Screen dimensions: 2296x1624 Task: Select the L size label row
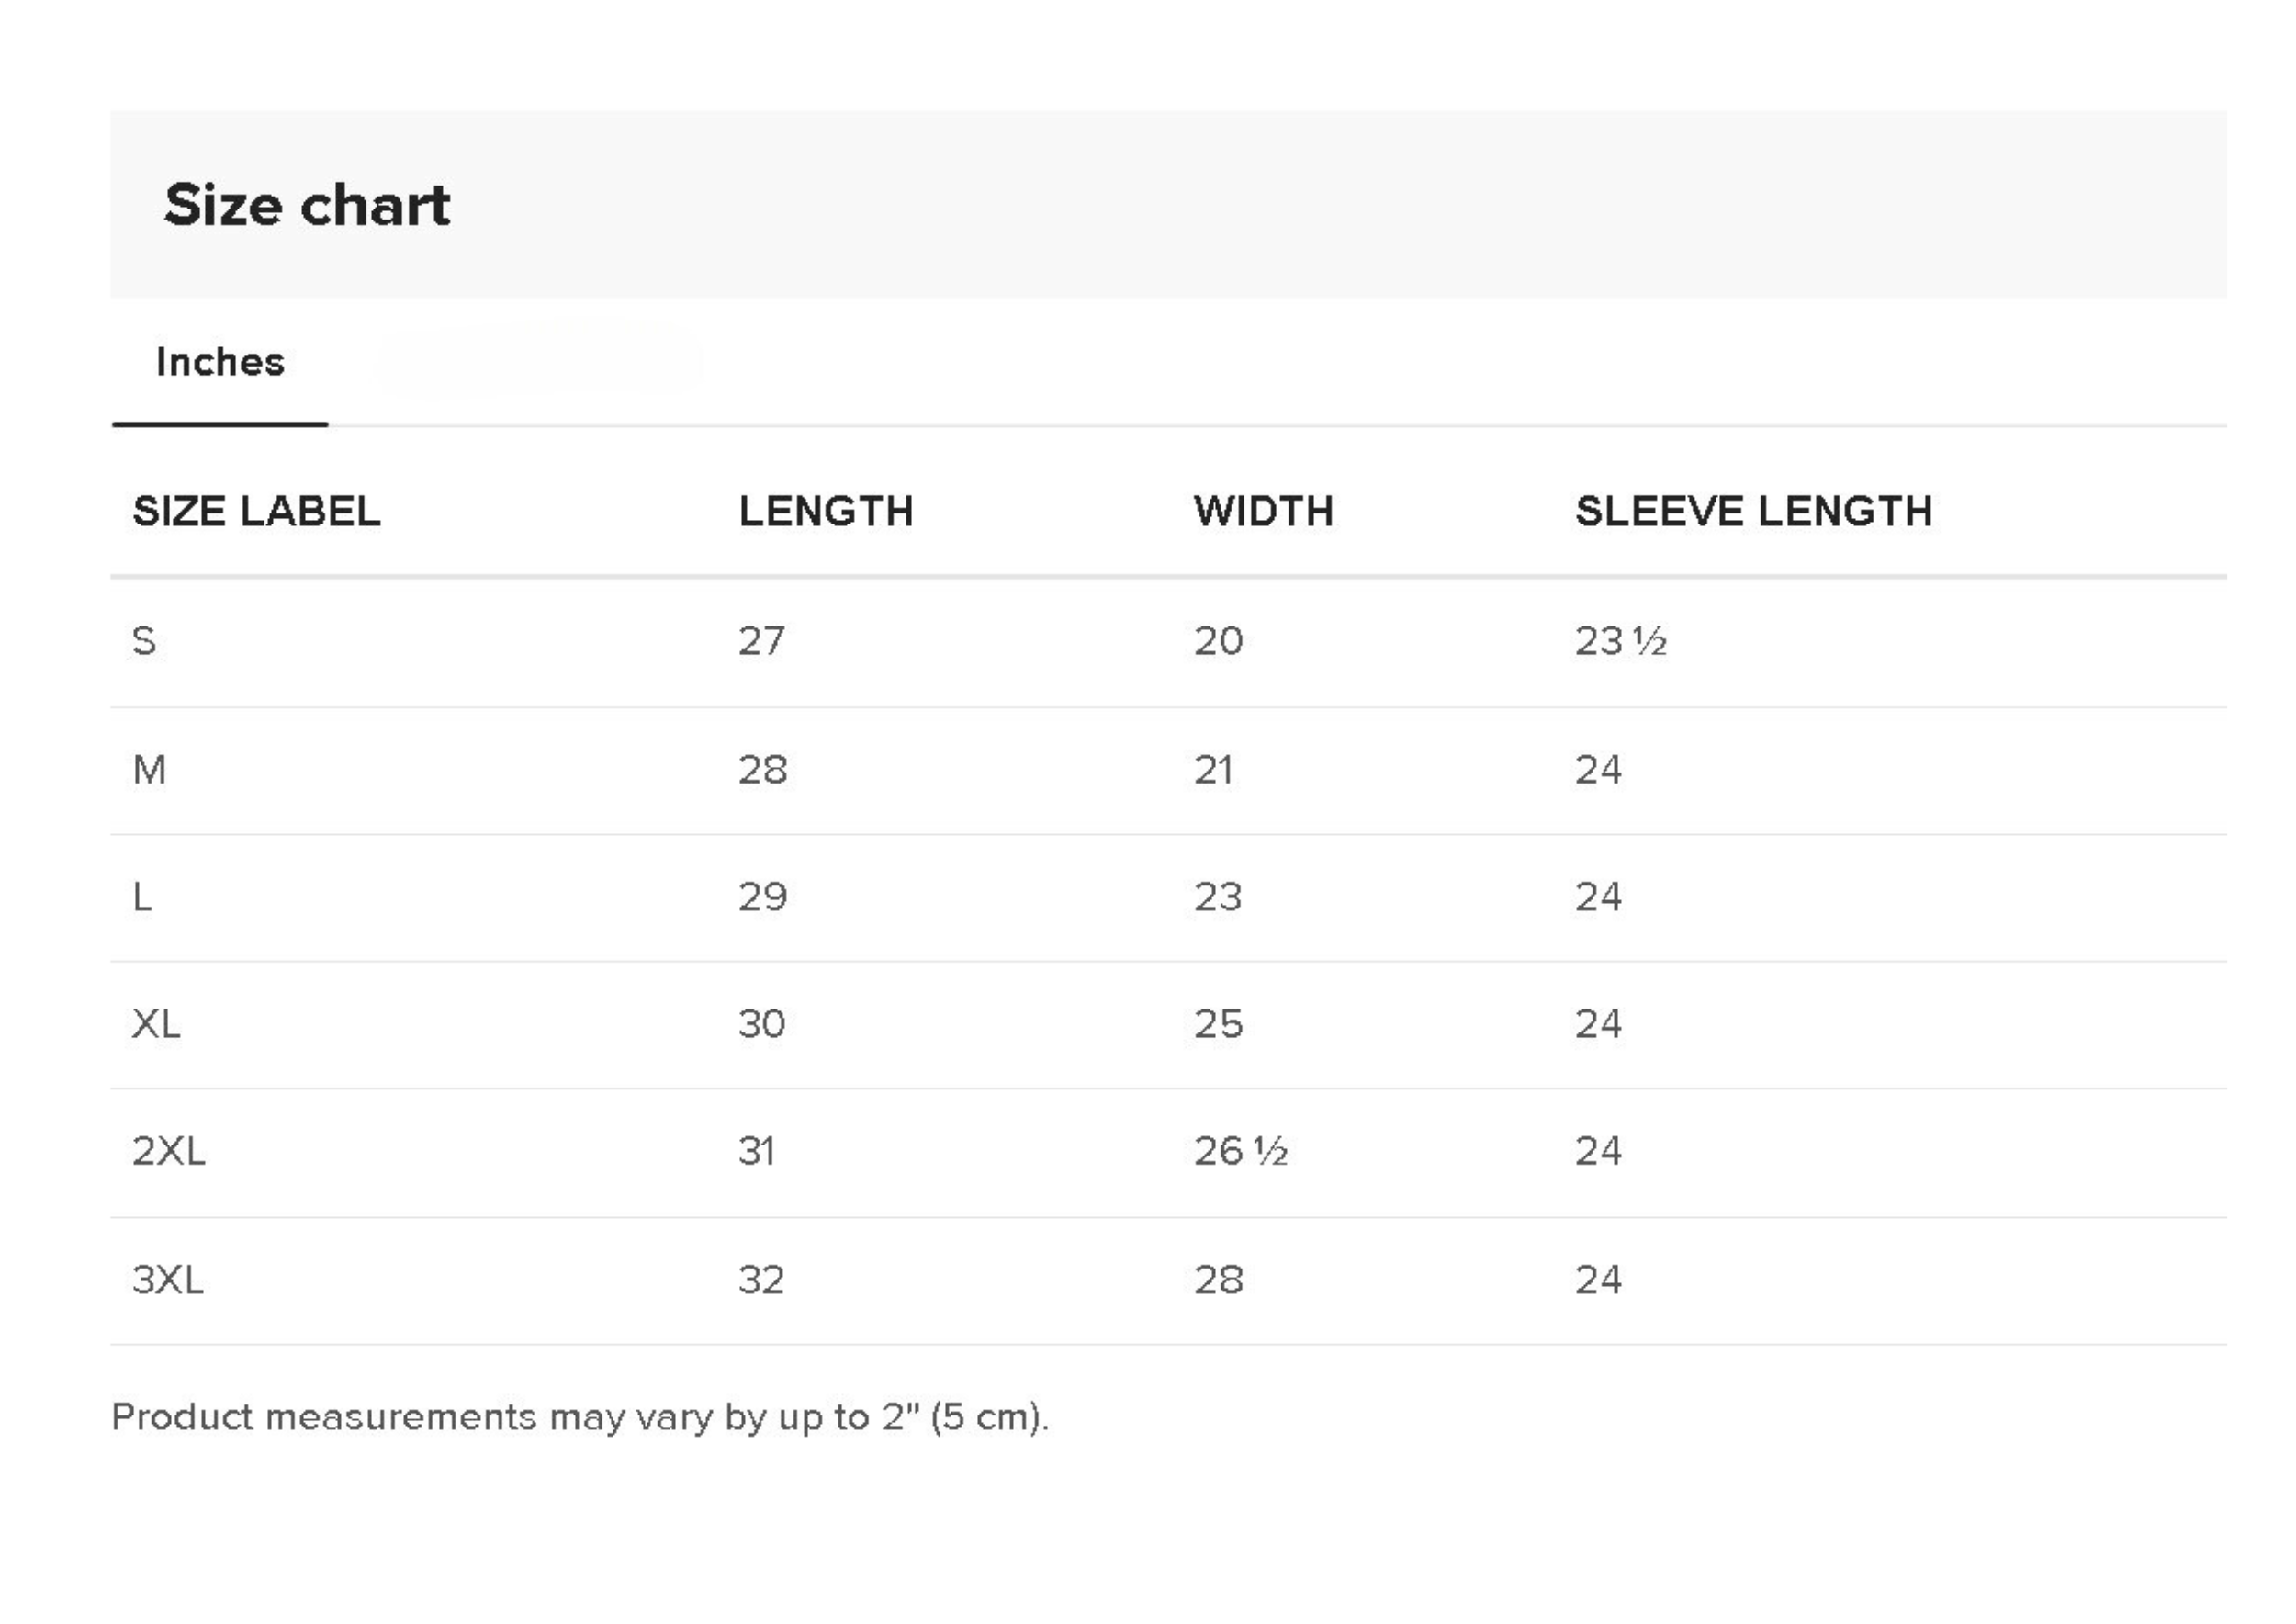143,897
